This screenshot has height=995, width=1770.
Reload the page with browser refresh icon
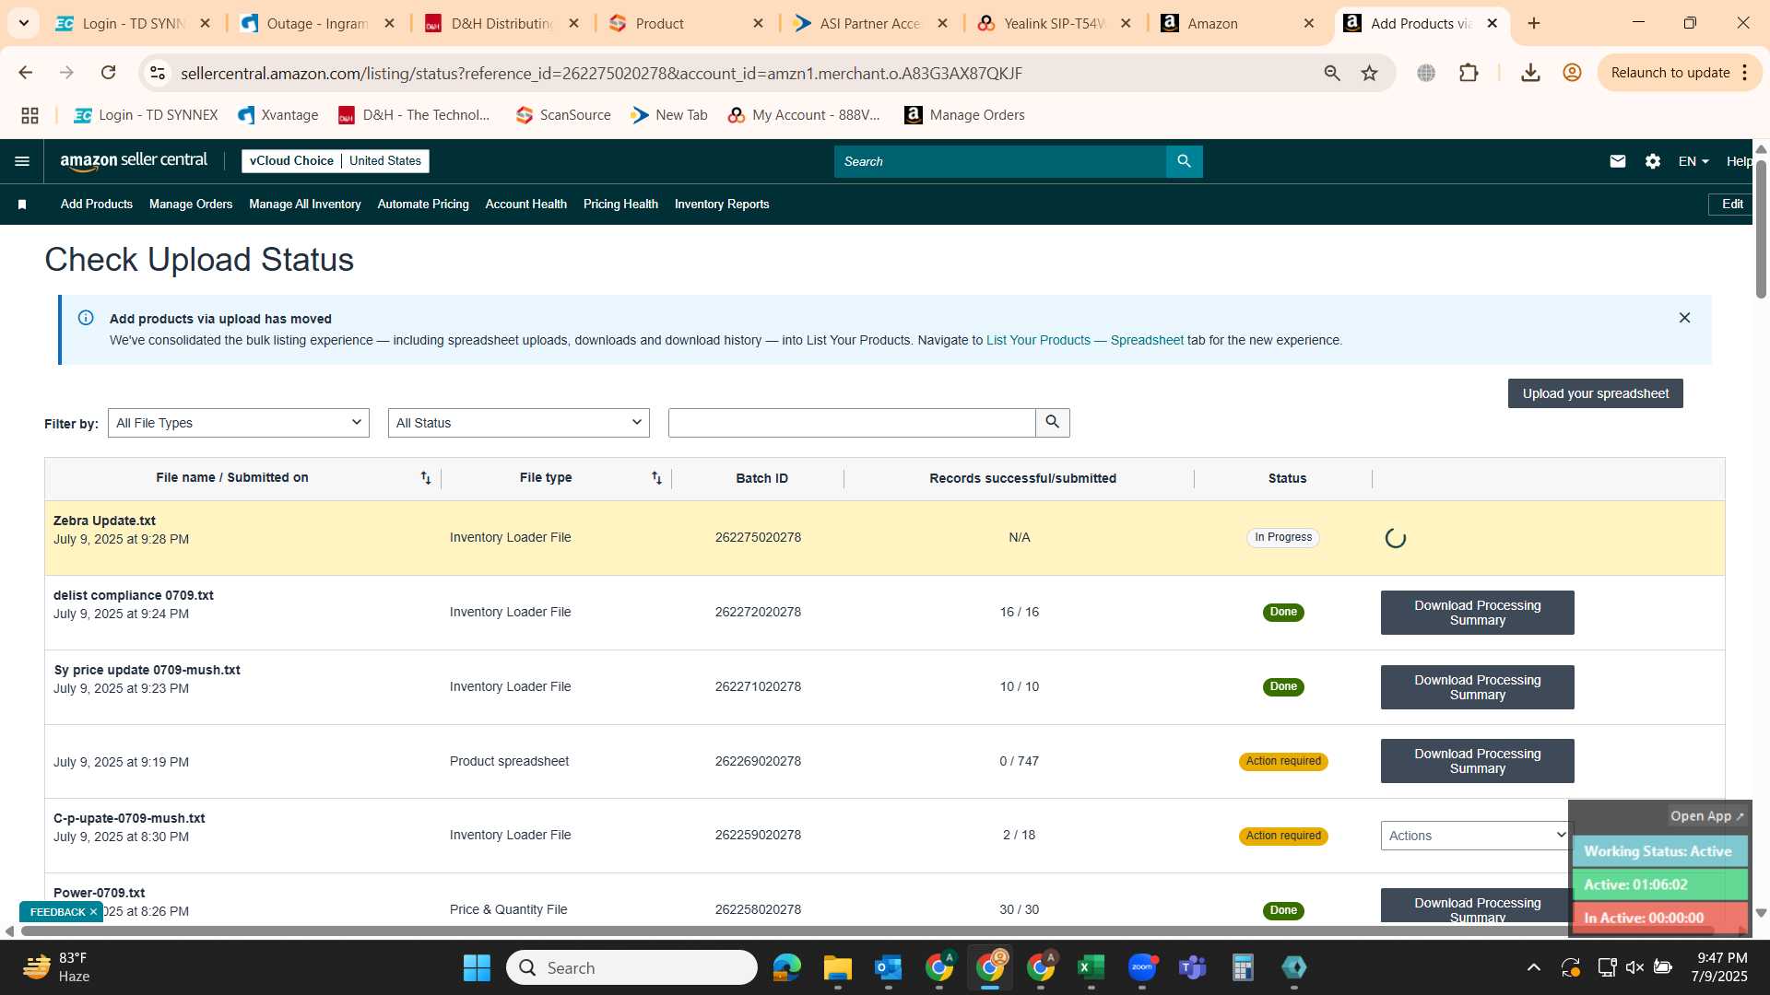(x=108, y=73)
